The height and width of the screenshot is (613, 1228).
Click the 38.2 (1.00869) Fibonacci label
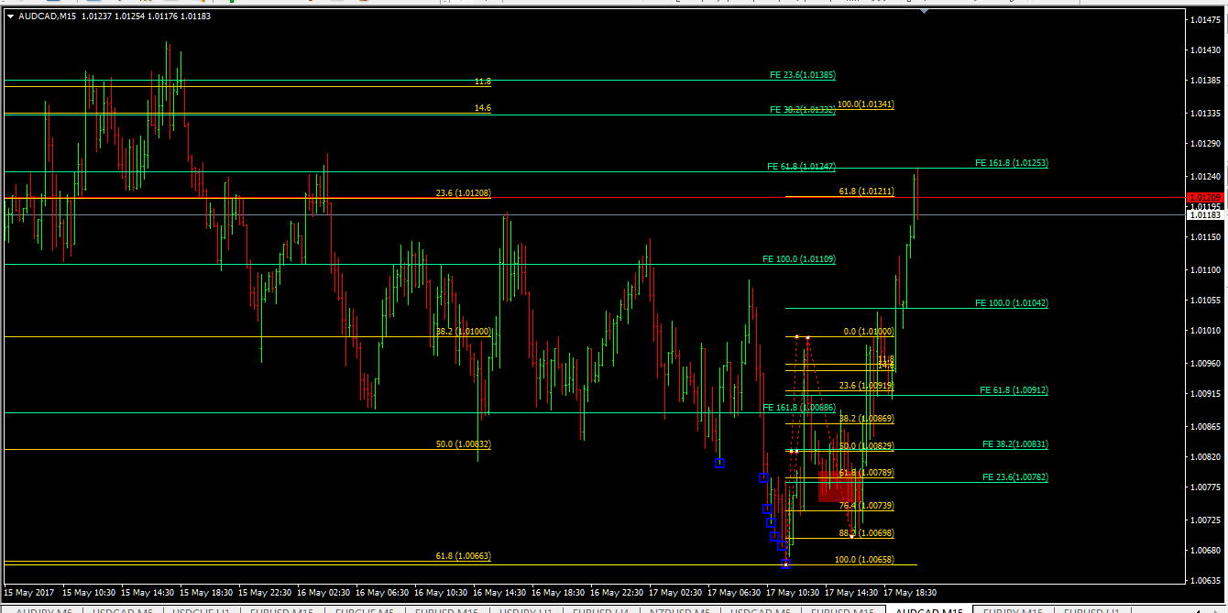[x=866, y=419]
